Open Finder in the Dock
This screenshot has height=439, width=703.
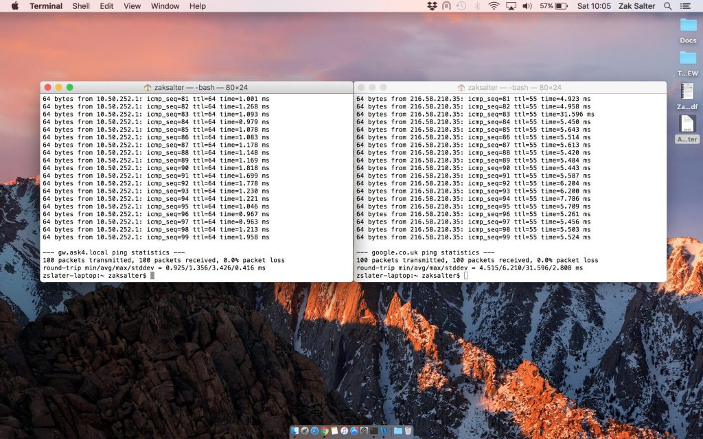click(295, 431)
